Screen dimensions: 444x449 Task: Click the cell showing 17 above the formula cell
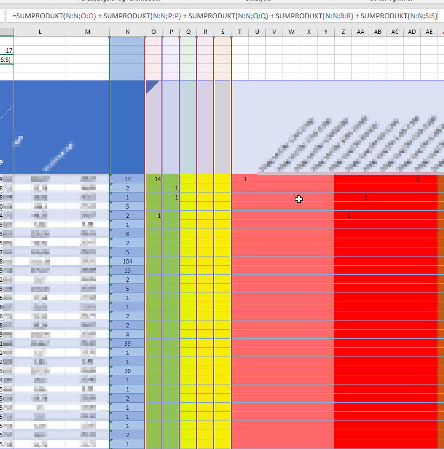(x=6, y=51)
